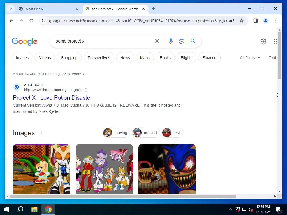Open the search Tools button
Viewport: 287px width, 215px height.
(x=273, y=58)
